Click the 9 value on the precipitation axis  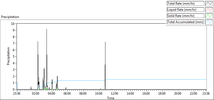click(x=14, y=30)
